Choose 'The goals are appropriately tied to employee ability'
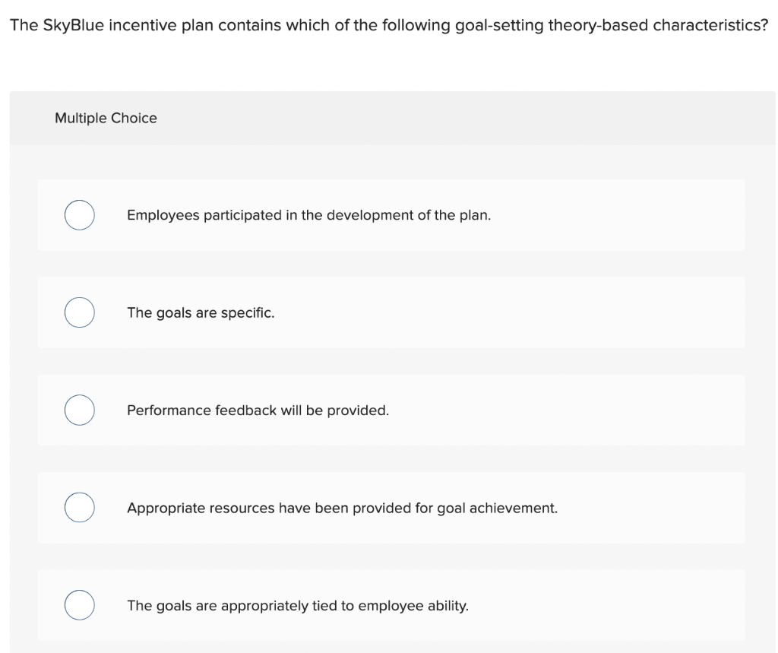 (298, 605)
